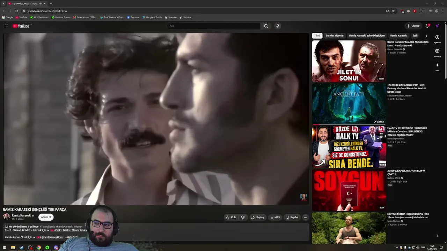Viewport: 447px width, 251px height.
Task: Open the Ancient Path music video thumbnail
Action: coord(349,104)
